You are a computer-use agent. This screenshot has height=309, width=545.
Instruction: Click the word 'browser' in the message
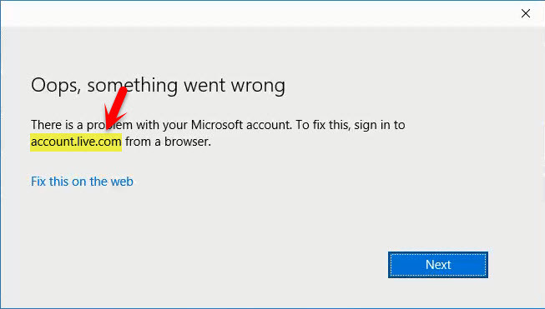point(186,142)
